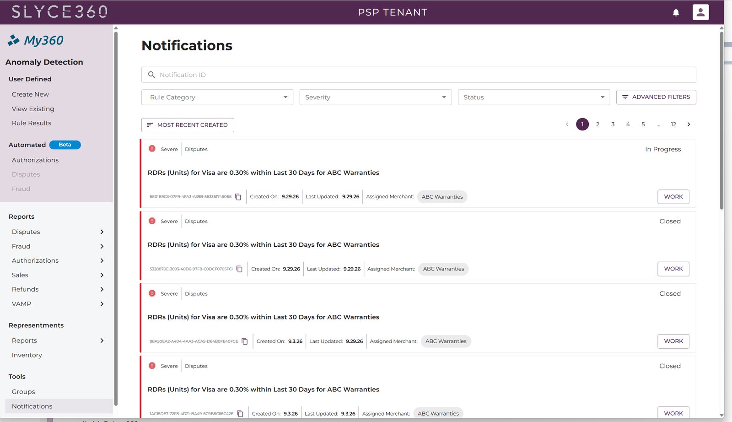Copy notification ID starting with 98A50EA2

[x=245, y=341]
